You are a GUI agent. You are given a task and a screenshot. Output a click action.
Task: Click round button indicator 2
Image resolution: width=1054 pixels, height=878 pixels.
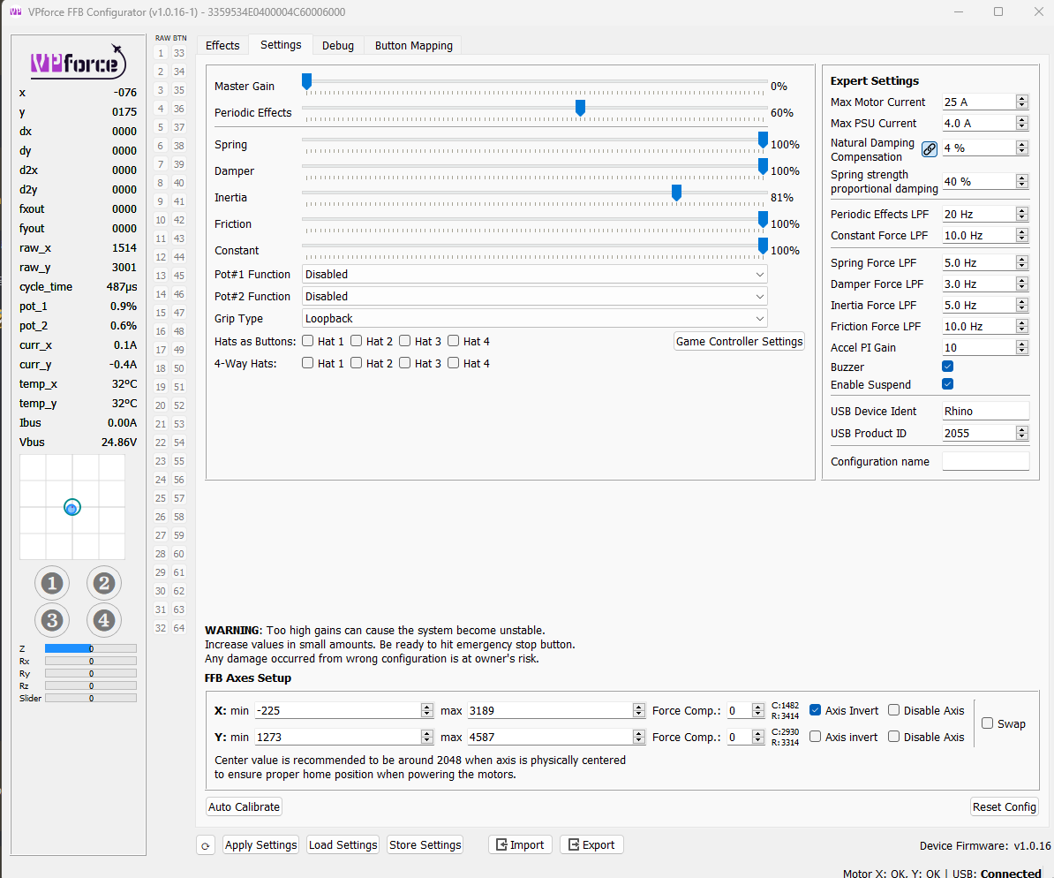(103, 583)
